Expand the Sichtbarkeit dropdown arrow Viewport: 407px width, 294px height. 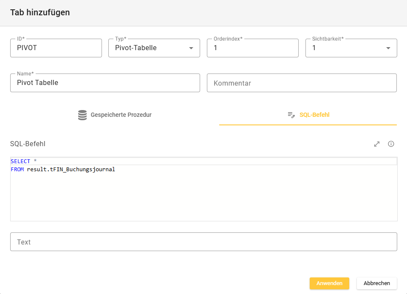(x=388, y=48)
